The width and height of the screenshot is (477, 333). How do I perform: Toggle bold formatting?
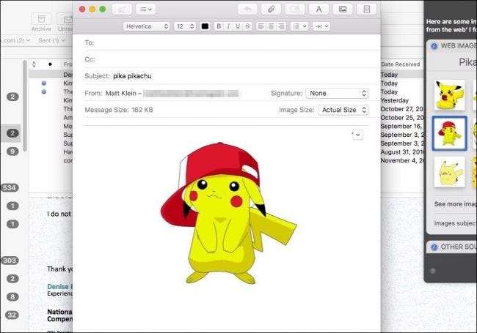tap(219, 26)
